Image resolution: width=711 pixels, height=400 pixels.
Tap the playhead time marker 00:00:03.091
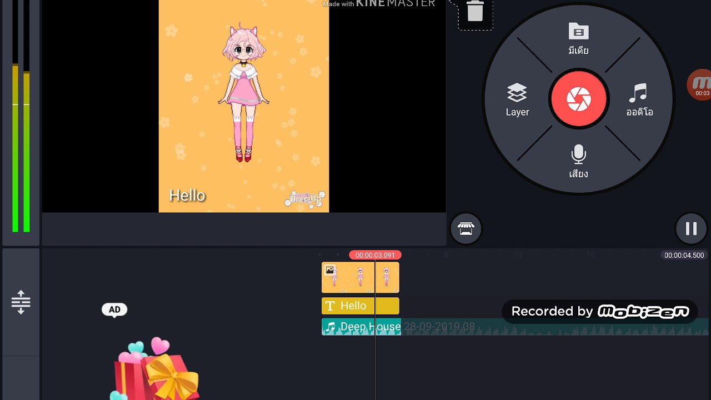pos(375,255)
